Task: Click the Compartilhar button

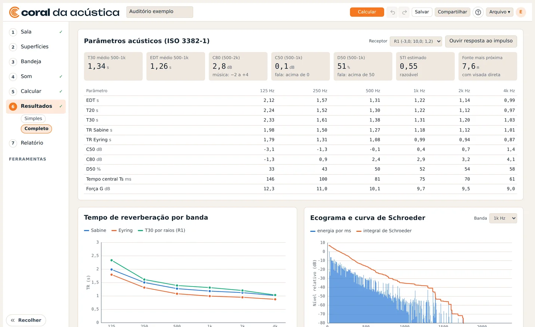Action: click(x=452, y=12)
